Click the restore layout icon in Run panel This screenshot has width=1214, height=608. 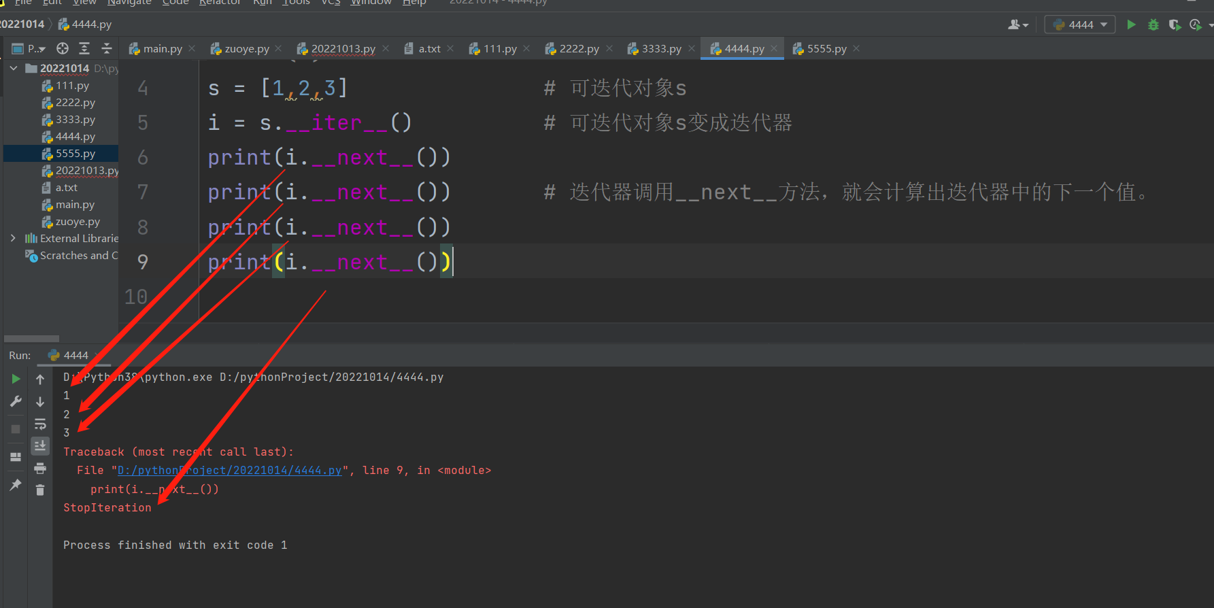point(16,457)
